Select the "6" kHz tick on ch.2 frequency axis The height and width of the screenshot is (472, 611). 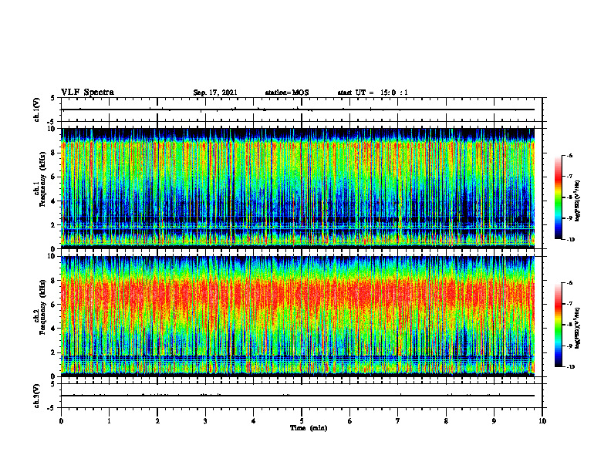pyautogui.click(x=54, y=305)
